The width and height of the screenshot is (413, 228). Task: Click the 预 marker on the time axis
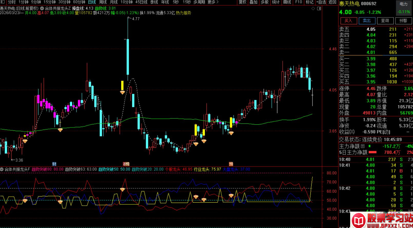231,164
